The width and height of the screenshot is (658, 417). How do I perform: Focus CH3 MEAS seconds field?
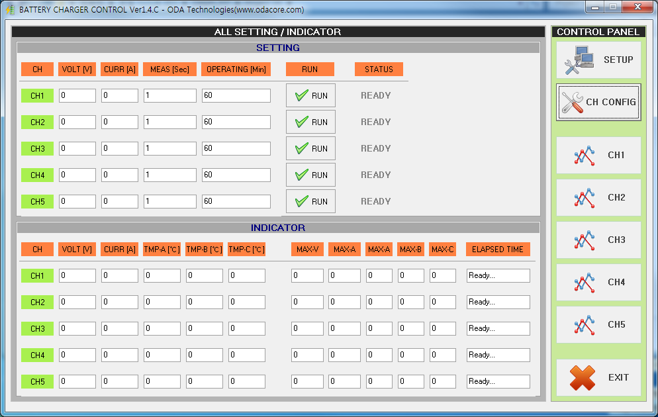pos(170,148)
